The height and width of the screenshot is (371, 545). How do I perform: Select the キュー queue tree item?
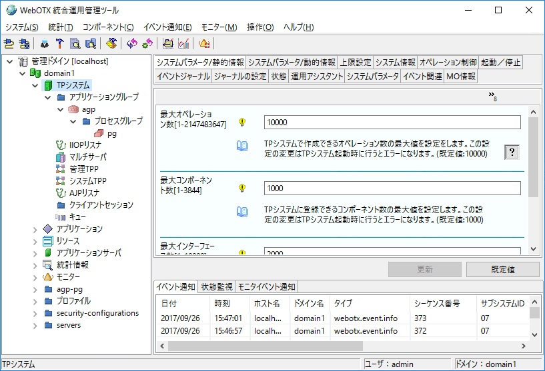coord(77,216)
